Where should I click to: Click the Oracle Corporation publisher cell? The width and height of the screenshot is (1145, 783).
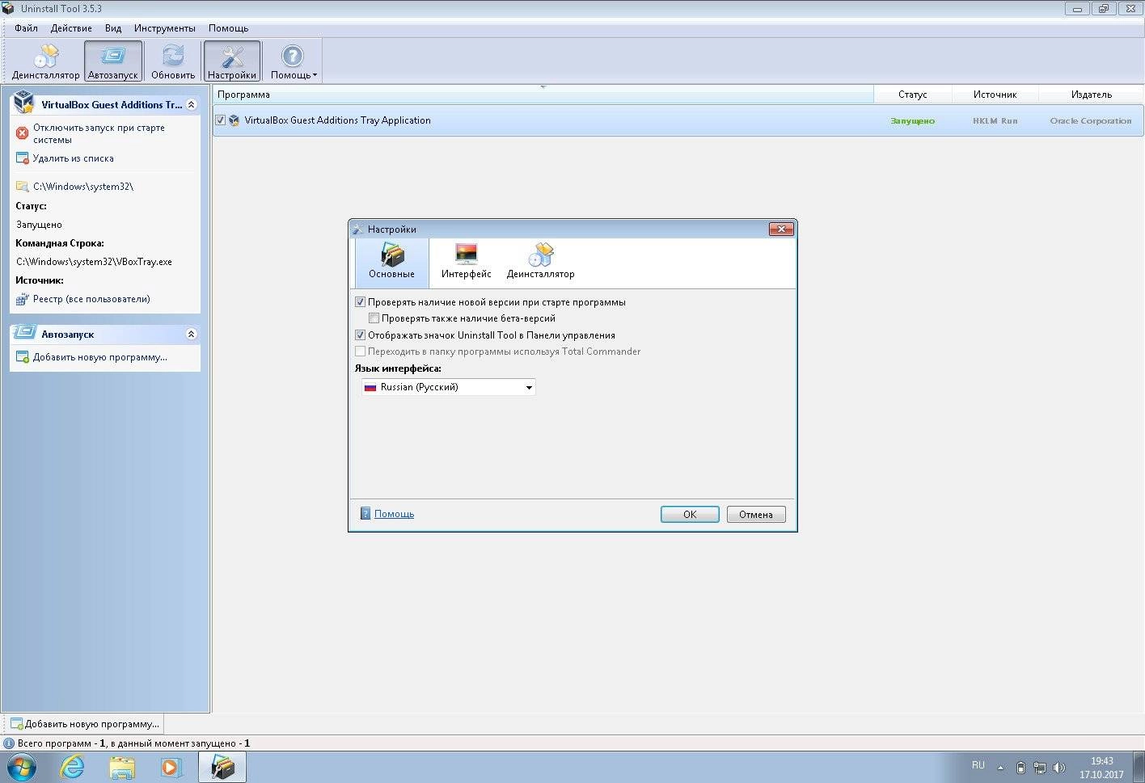1091,121
